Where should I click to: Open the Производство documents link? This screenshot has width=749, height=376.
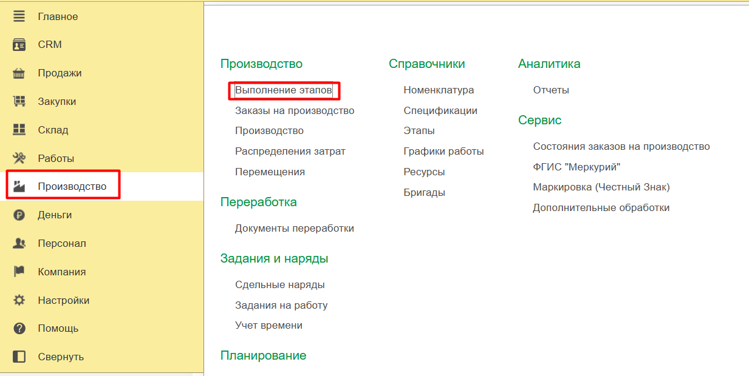pos(269,131)
